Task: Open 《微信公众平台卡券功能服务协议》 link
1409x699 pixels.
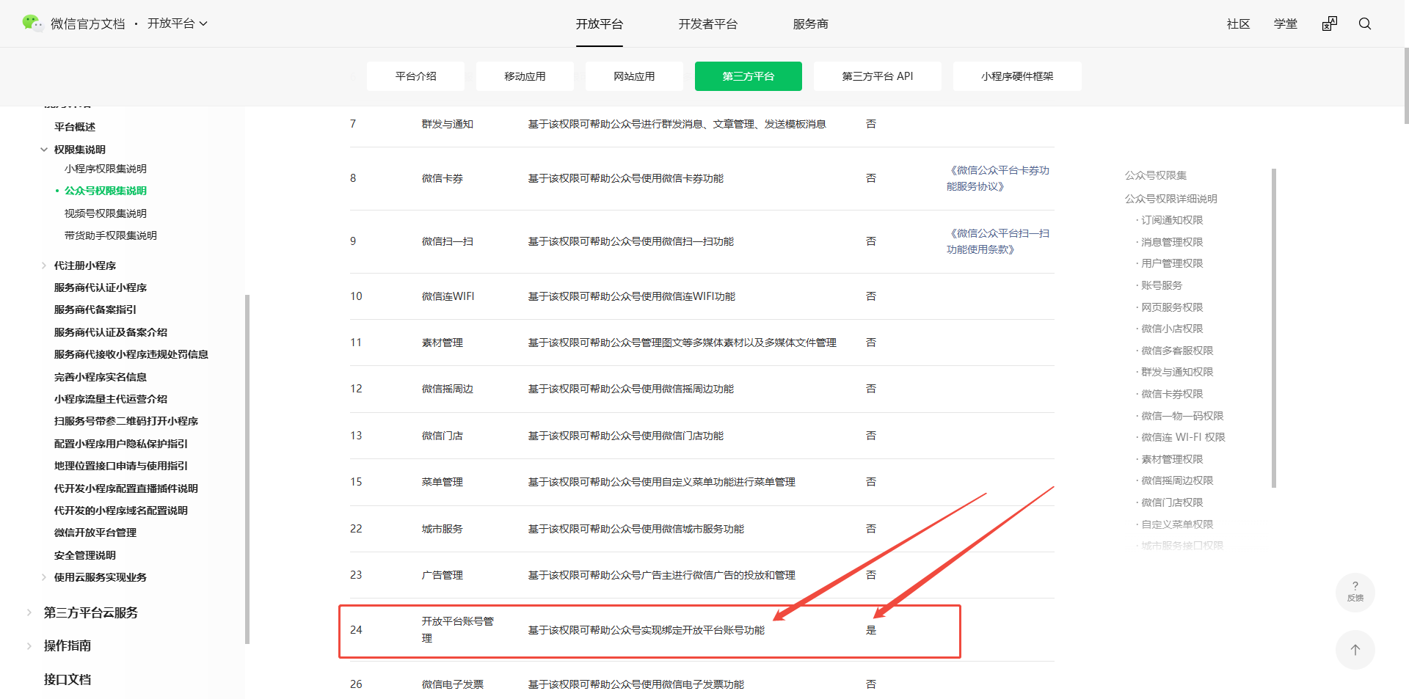Action: [x=998, y=178]
